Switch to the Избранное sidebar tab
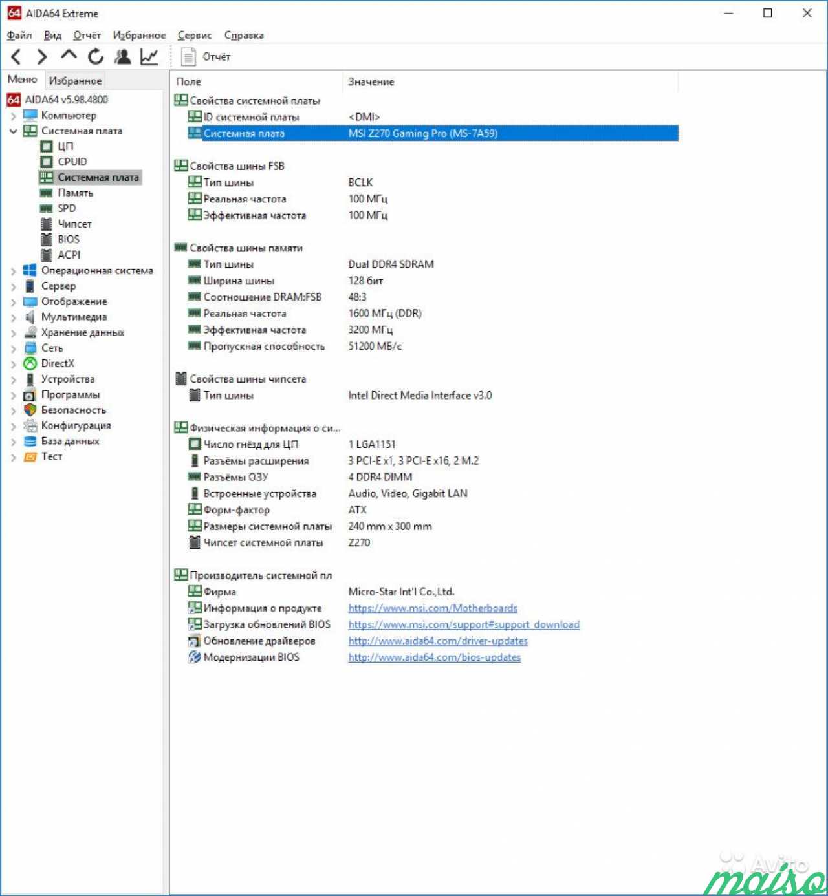 (x=76, y=81)
